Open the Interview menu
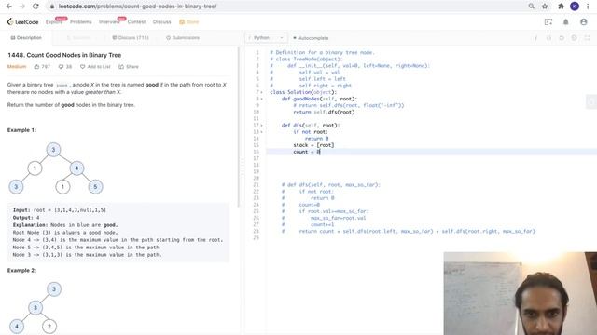This screenshot has height=335, width=597. (x=109, y=22)
